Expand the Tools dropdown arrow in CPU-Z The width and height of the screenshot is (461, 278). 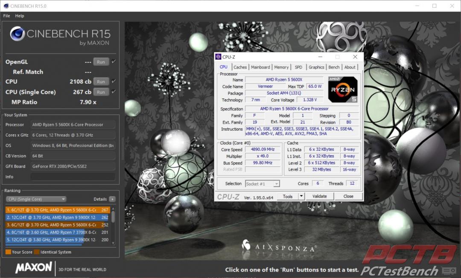click(301, 196)
